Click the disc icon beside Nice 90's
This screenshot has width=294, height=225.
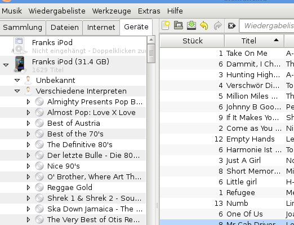pos(39,166)
